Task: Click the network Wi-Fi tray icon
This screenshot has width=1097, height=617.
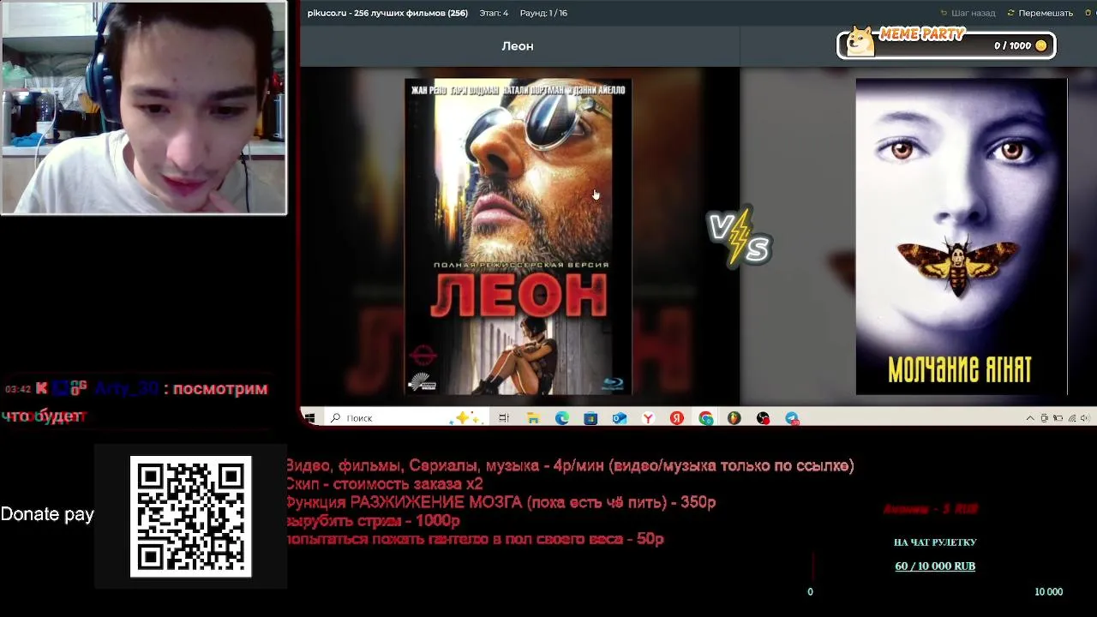Action: coord(1071,418)
